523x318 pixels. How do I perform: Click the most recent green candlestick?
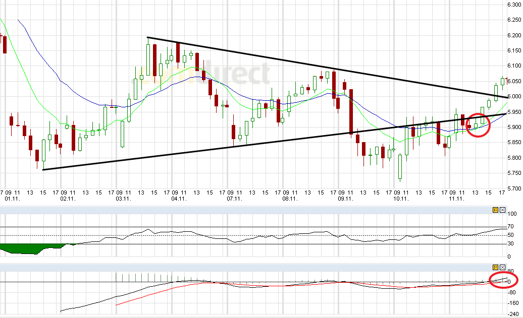(x=503, y=81)
